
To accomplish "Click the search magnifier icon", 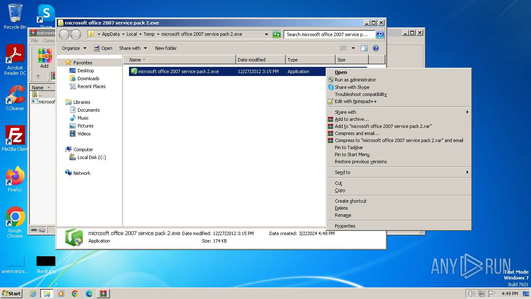I will [x=380, y=34].
